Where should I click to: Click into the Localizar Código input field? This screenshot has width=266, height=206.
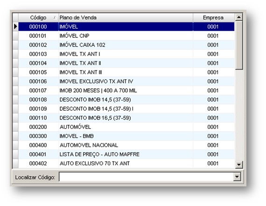click(146, 177)
